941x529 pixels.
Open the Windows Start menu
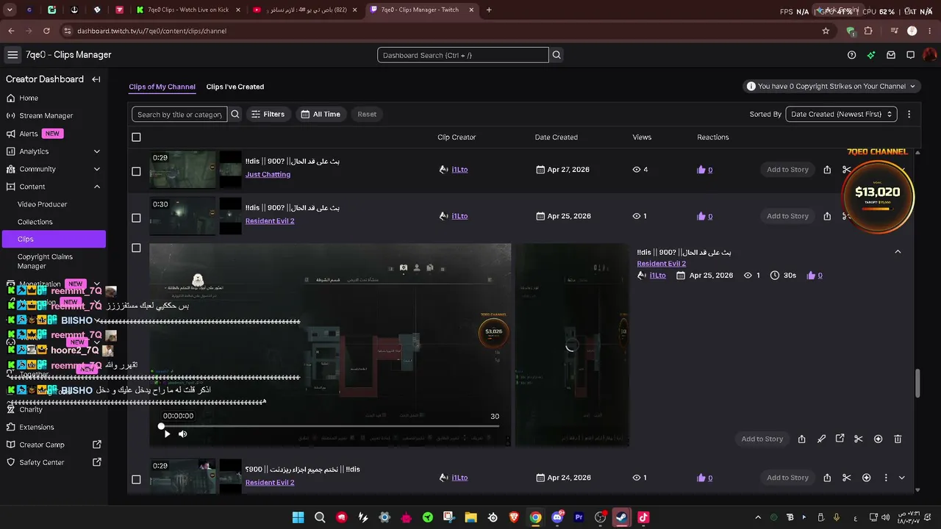point(298,517)
